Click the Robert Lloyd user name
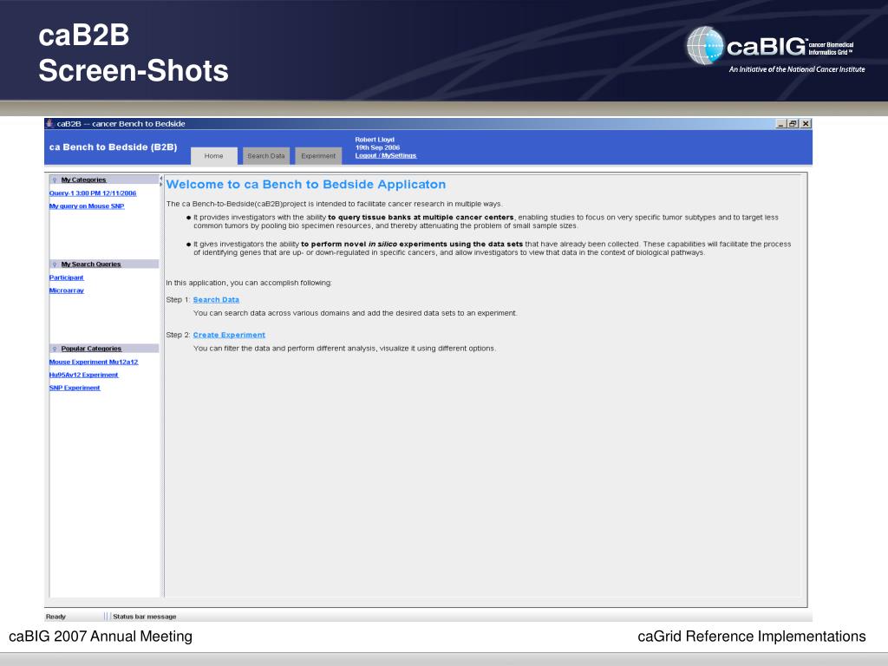This screenshot has width=888, height=666. (x=375, y=140)
